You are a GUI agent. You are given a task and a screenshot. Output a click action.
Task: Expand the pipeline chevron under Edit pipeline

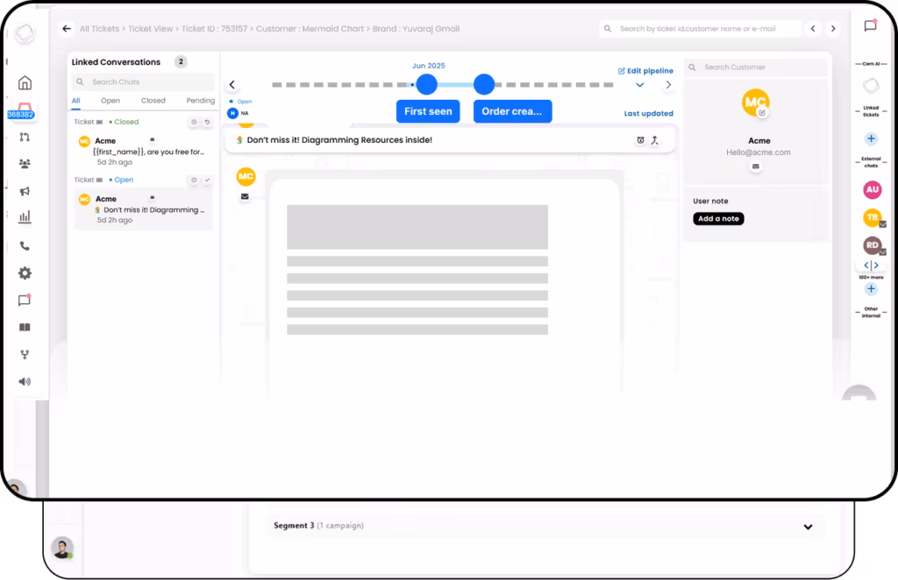[x=639, y=85]
